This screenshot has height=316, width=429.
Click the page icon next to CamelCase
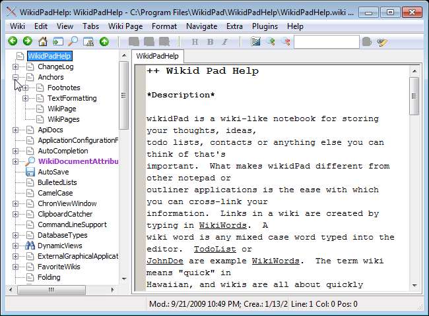coord(30,193)
